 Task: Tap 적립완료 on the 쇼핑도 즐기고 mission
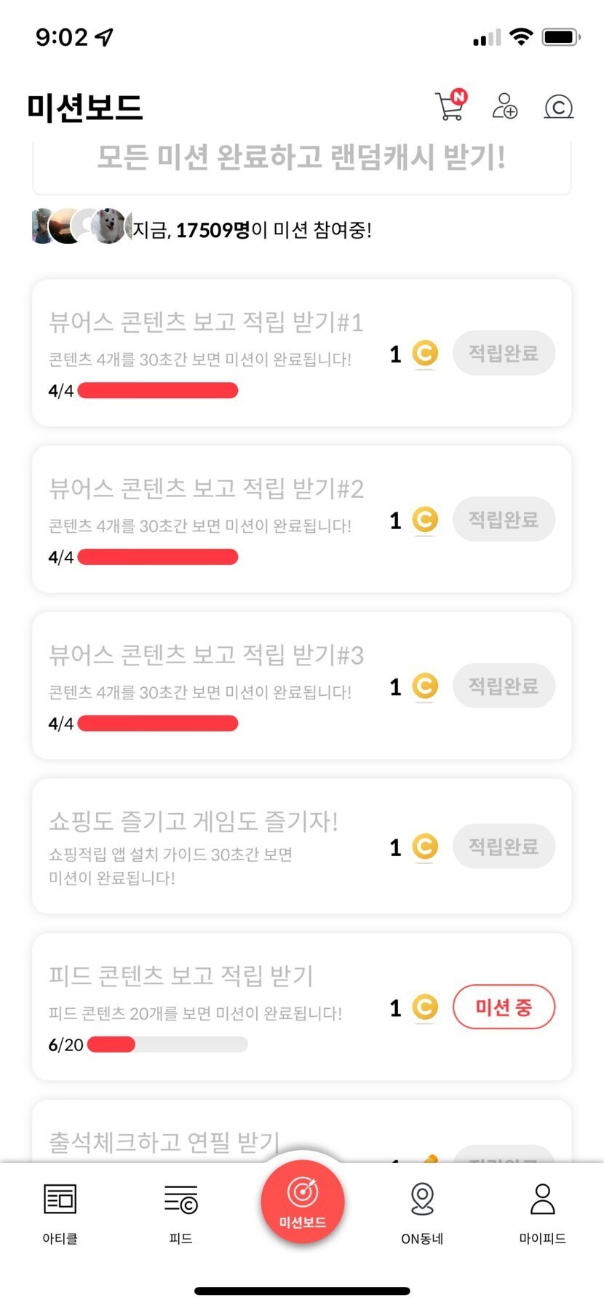coord(504,847)
